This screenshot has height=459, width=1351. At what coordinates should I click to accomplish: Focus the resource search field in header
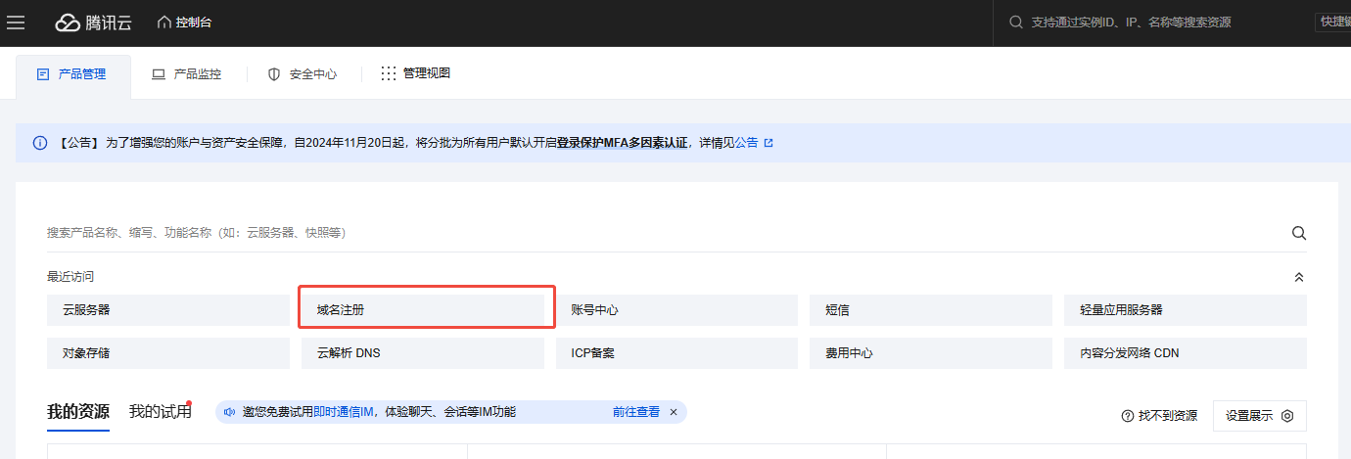point(1131,23)
